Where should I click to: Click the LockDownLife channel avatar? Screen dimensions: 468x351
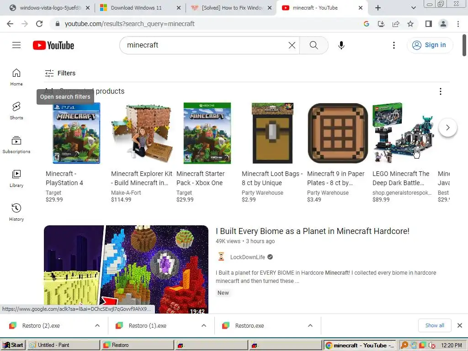pyautogui.click(x=221, y=257)
